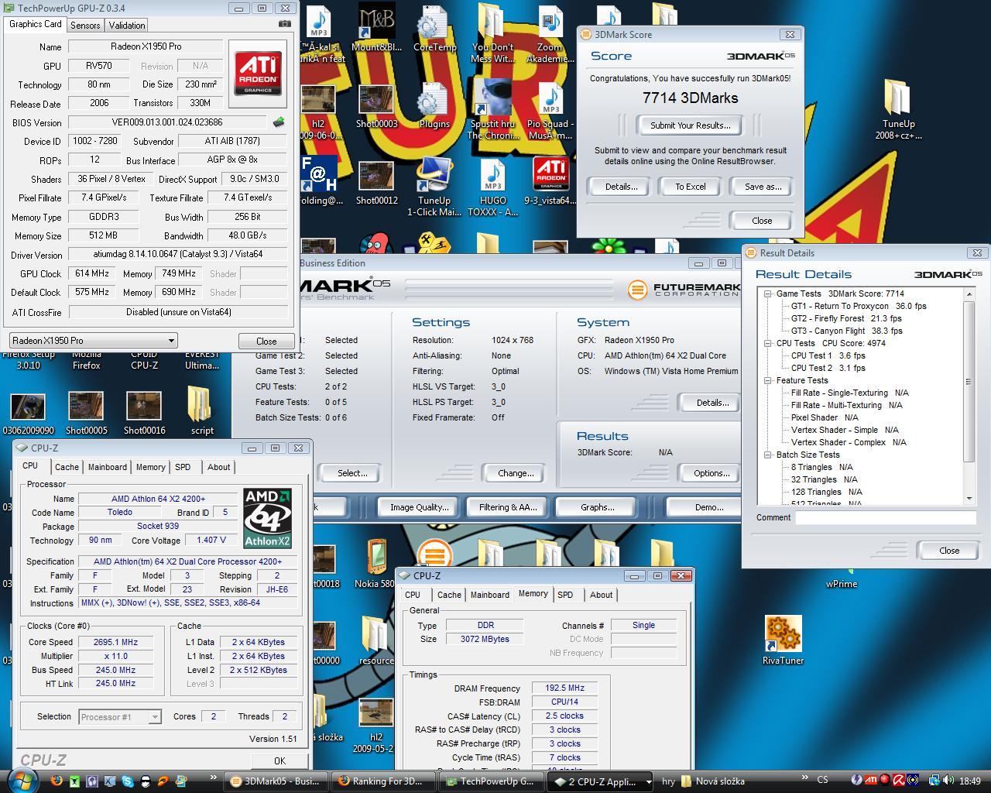991x793 pixels.
Task: Select GT2 - Firefly Forest result row
Action: click(x=846, y=318)
